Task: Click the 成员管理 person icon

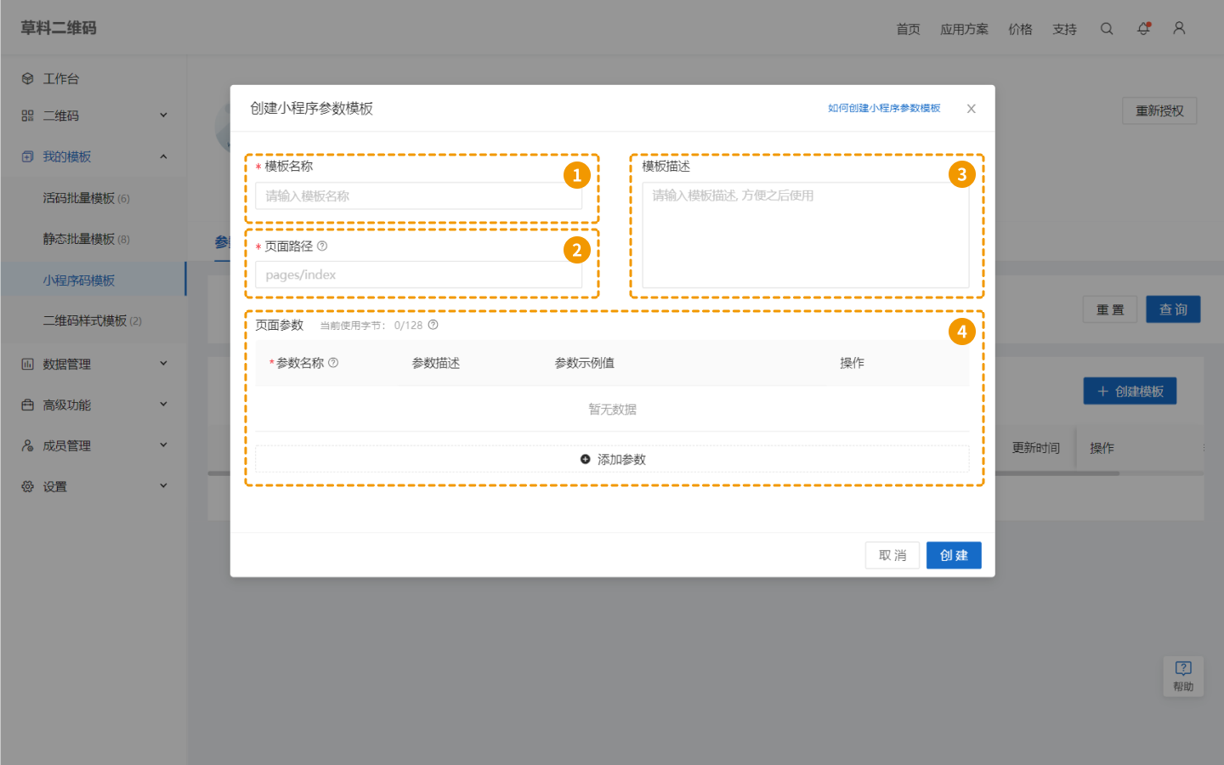Action: pos(27,445)
